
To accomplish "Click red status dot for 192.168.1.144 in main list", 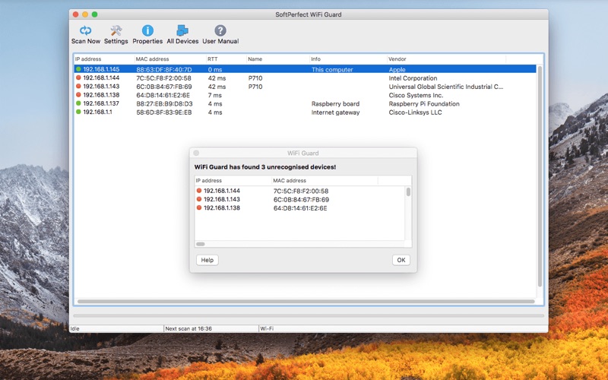I will coord(78,78).
